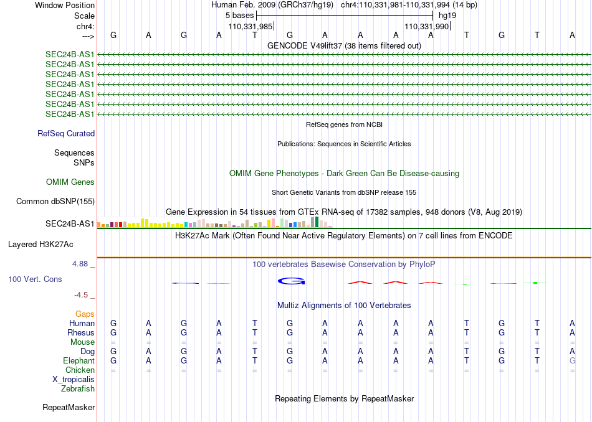Screen dimensions: 592x422
Task: Click the OMIM Genes track label
Action: [x=70, y=182]
